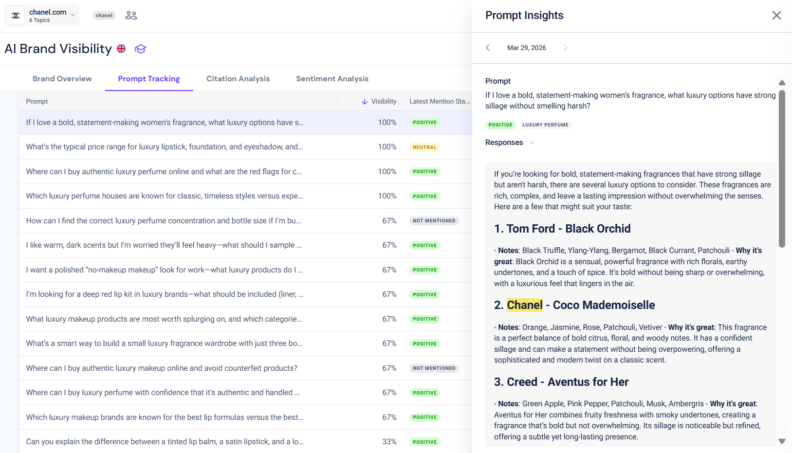
Task: Open the Sentiment Analysis tab
Action: pyautogui.click(x=332, y=79)
